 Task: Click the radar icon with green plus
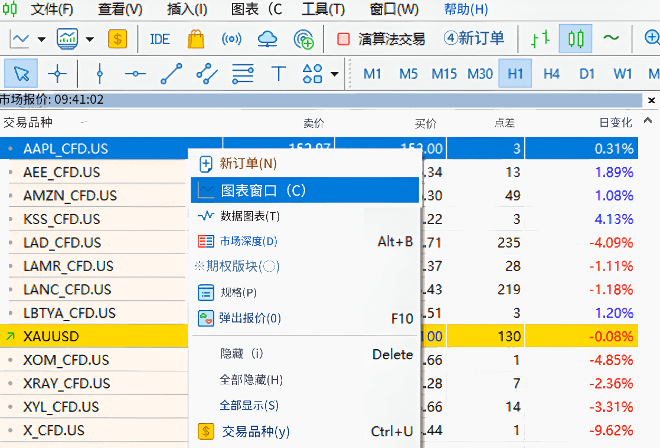click(x=303, y=39)
